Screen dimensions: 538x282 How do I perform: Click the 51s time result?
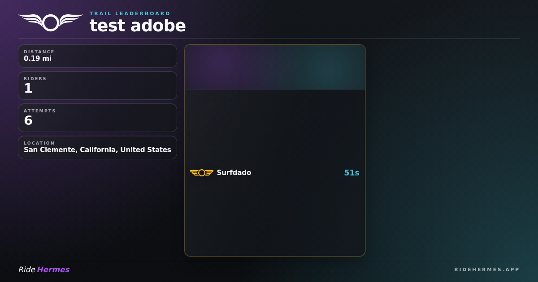[x=351, y=173]
